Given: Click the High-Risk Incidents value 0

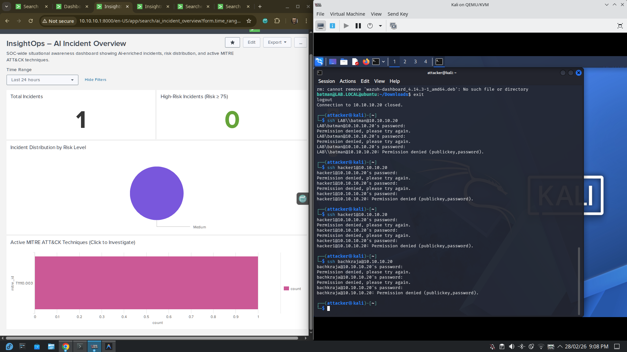Looking at the screenshot, I should [x=232, y=119].
